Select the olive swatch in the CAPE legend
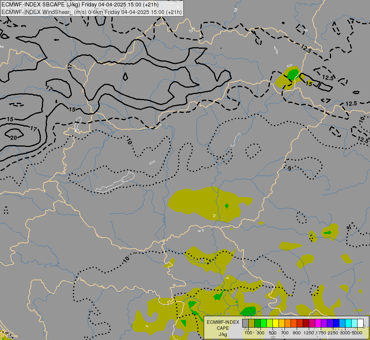This screenshot has width=370, height=340. 251,323
